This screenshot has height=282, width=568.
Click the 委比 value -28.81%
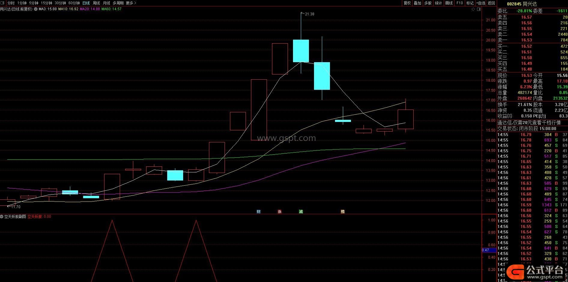point(524,11)
